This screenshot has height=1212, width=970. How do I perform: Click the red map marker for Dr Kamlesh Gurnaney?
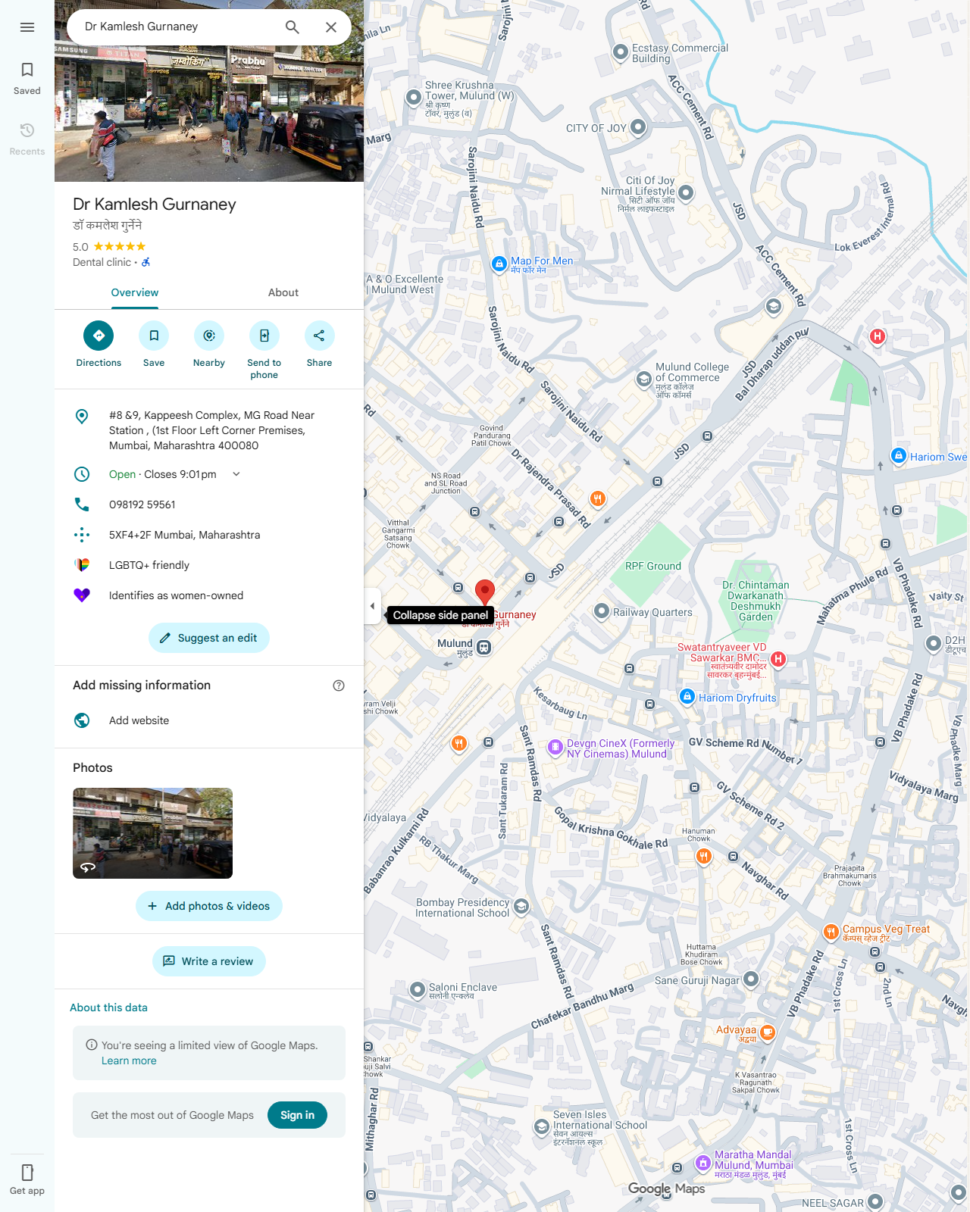[485, 593]
